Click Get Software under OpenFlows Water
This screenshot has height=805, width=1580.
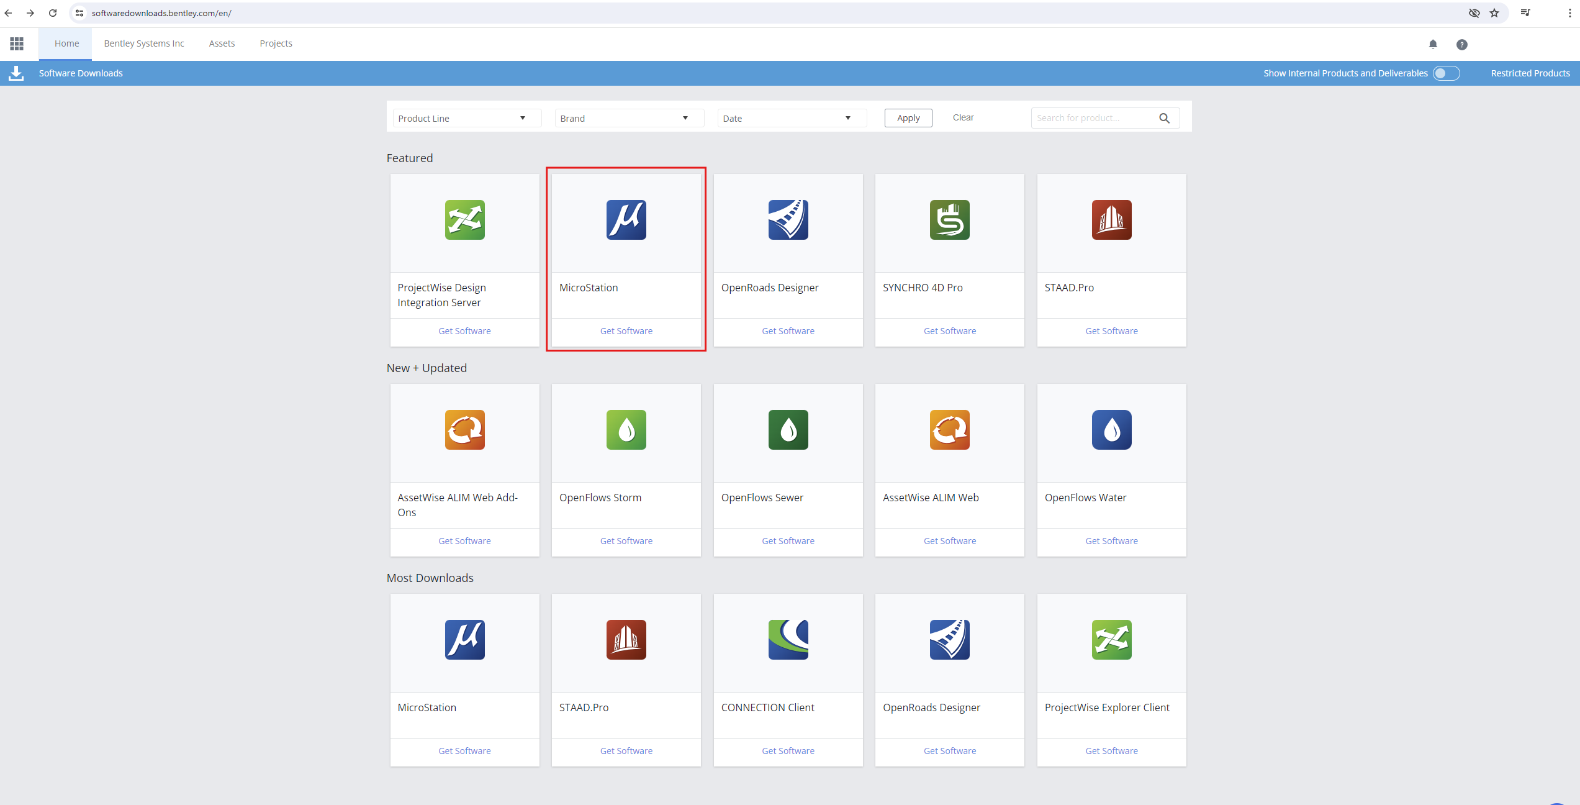pyautogui.click(x=1111, y=541)
